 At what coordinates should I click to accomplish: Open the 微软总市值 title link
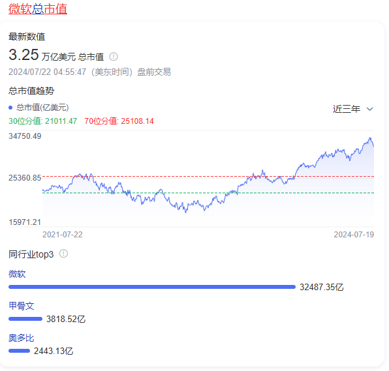click(38, 9)
